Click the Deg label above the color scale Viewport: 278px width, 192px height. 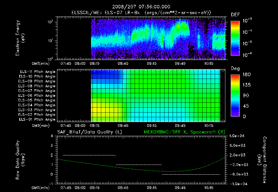235,69
